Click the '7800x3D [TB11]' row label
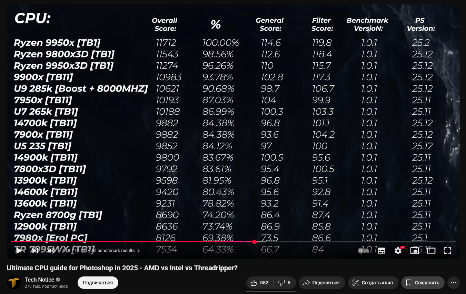 50,169
